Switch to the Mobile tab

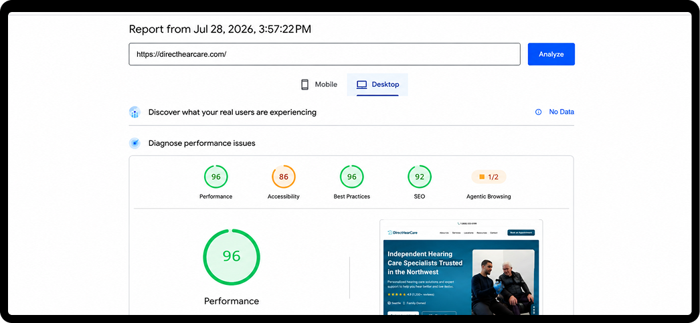tap(319, 84)
